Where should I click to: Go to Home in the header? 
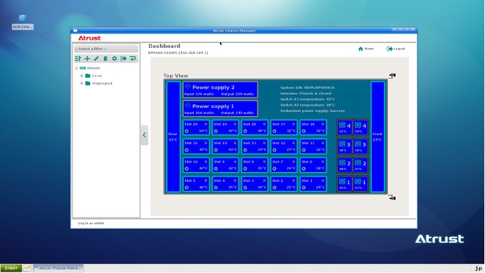pos(365,49)
